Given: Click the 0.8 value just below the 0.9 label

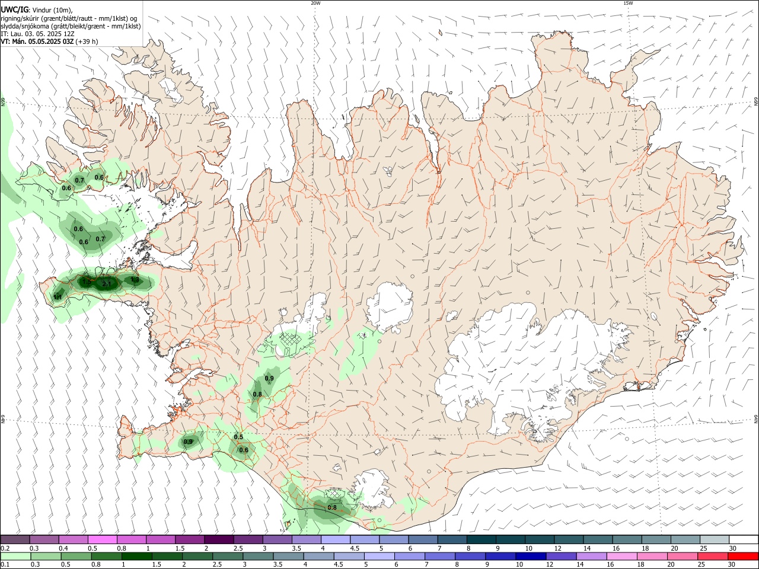Looking at the screenshot, I should point(257,394).
